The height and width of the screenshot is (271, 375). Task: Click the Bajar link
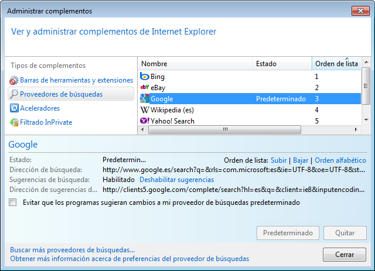(301, 160)
